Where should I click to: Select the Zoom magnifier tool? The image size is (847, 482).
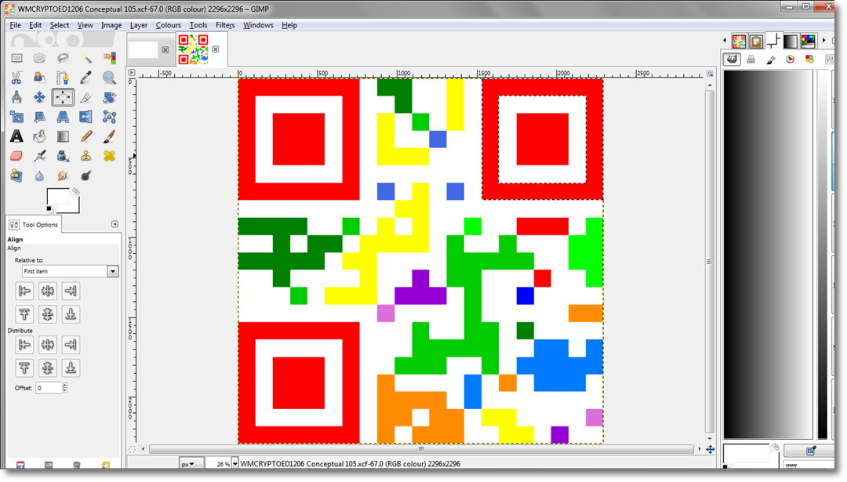tap(109, 78)
